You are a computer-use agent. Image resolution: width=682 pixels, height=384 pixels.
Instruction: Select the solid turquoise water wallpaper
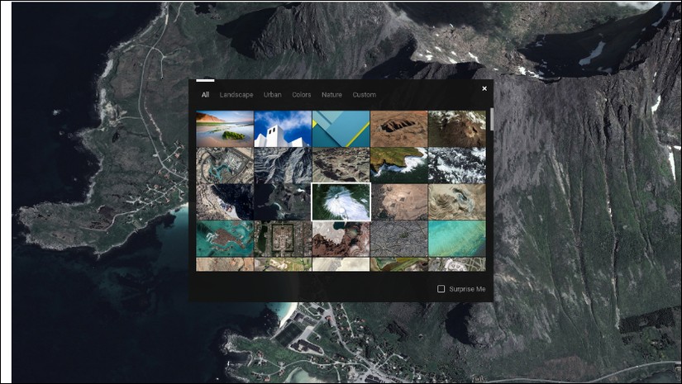[456, 239]
